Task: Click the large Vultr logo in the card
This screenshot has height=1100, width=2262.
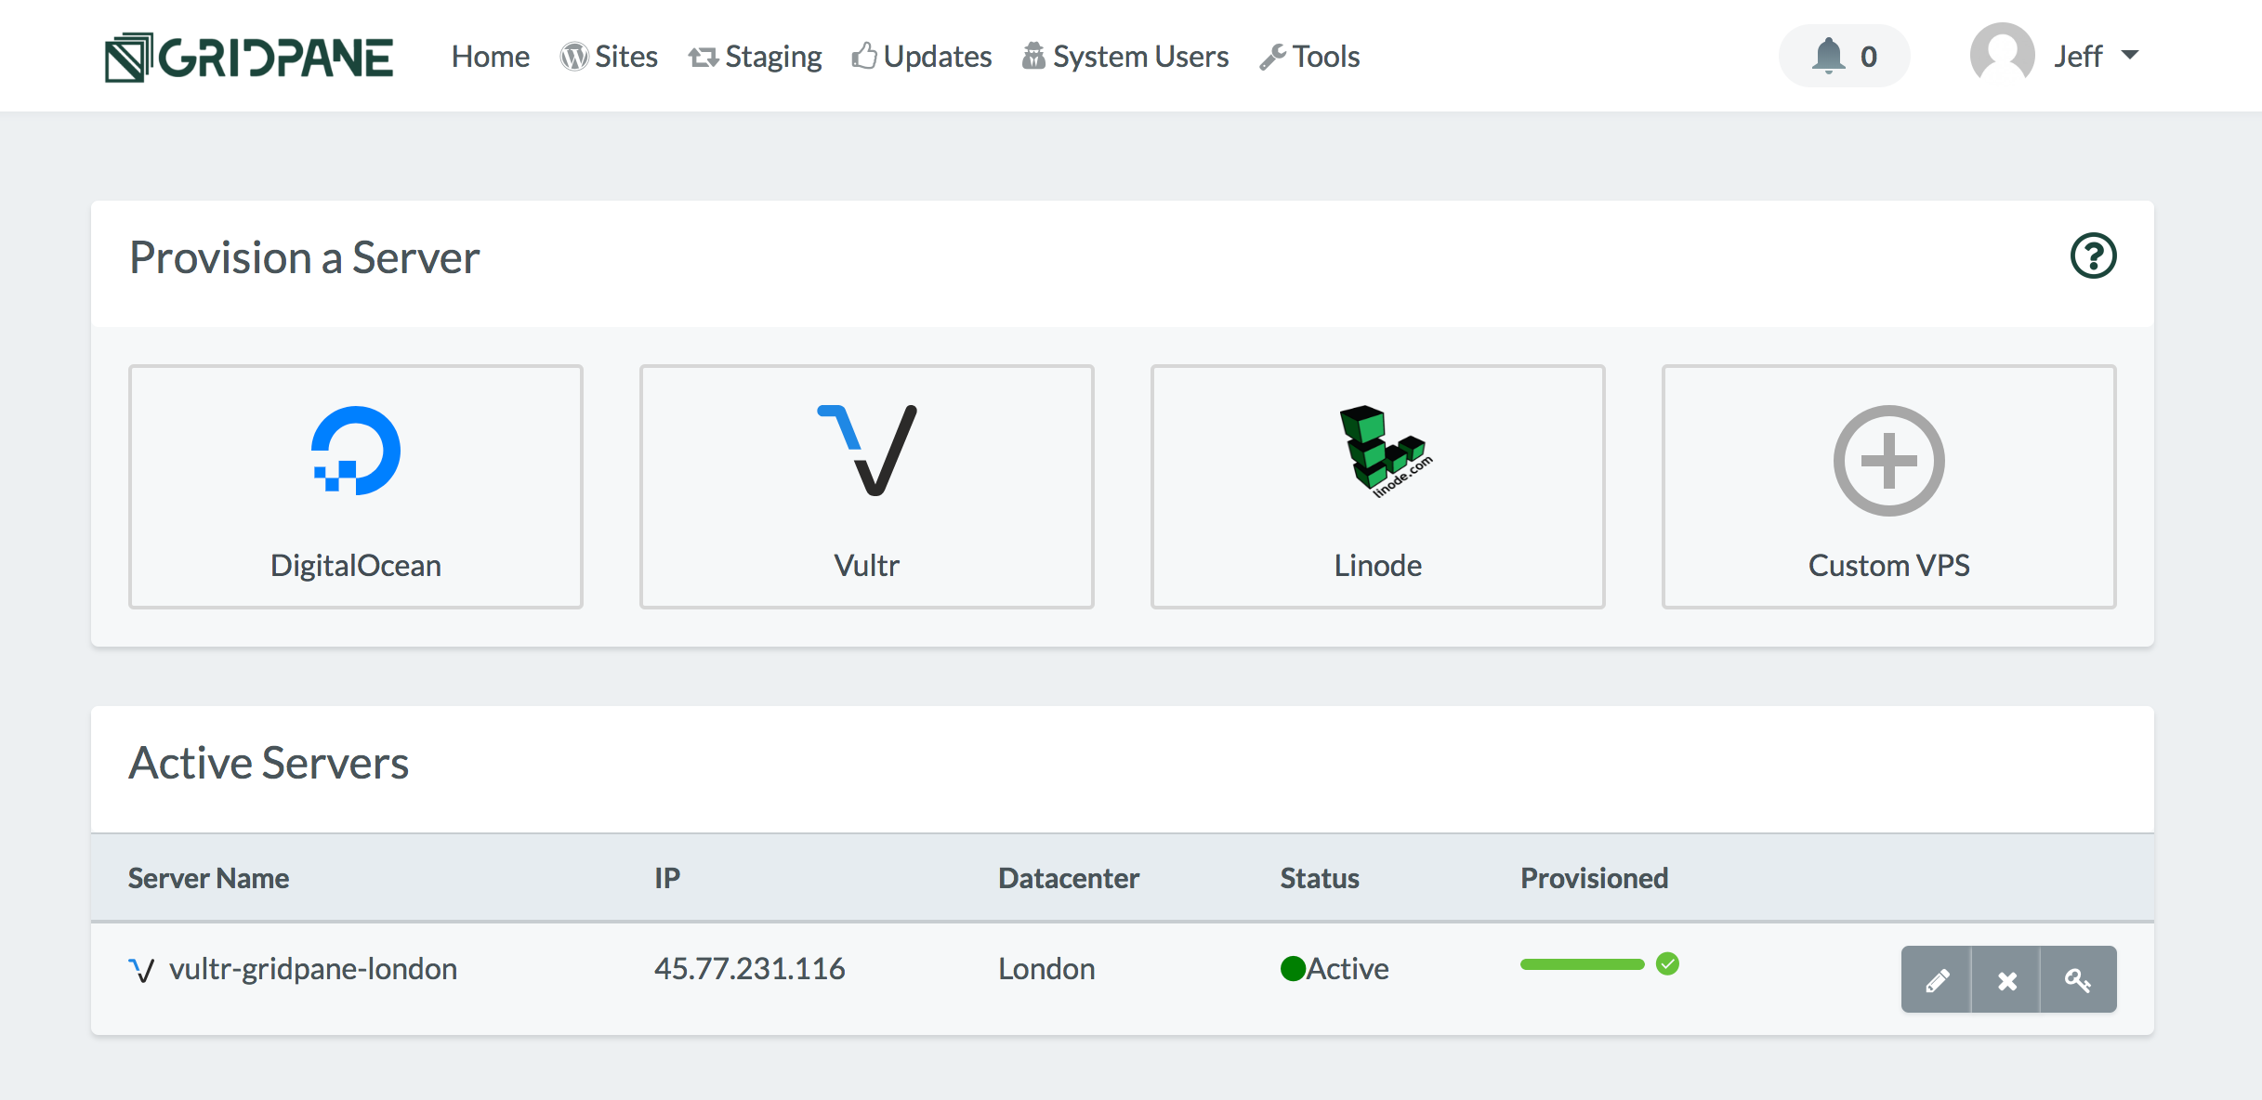Action: pos(867,451)
